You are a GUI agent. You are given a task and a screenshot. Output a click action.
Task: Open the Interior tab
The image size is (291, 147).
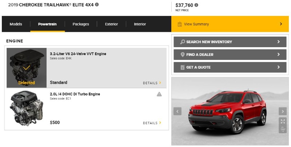140,24
